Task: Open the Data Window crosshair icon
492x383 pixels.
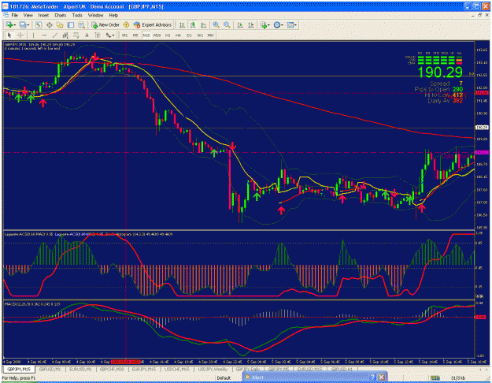Action: [50, 24]
